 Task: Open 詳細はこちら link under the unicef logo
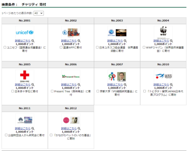click(23, 40)
